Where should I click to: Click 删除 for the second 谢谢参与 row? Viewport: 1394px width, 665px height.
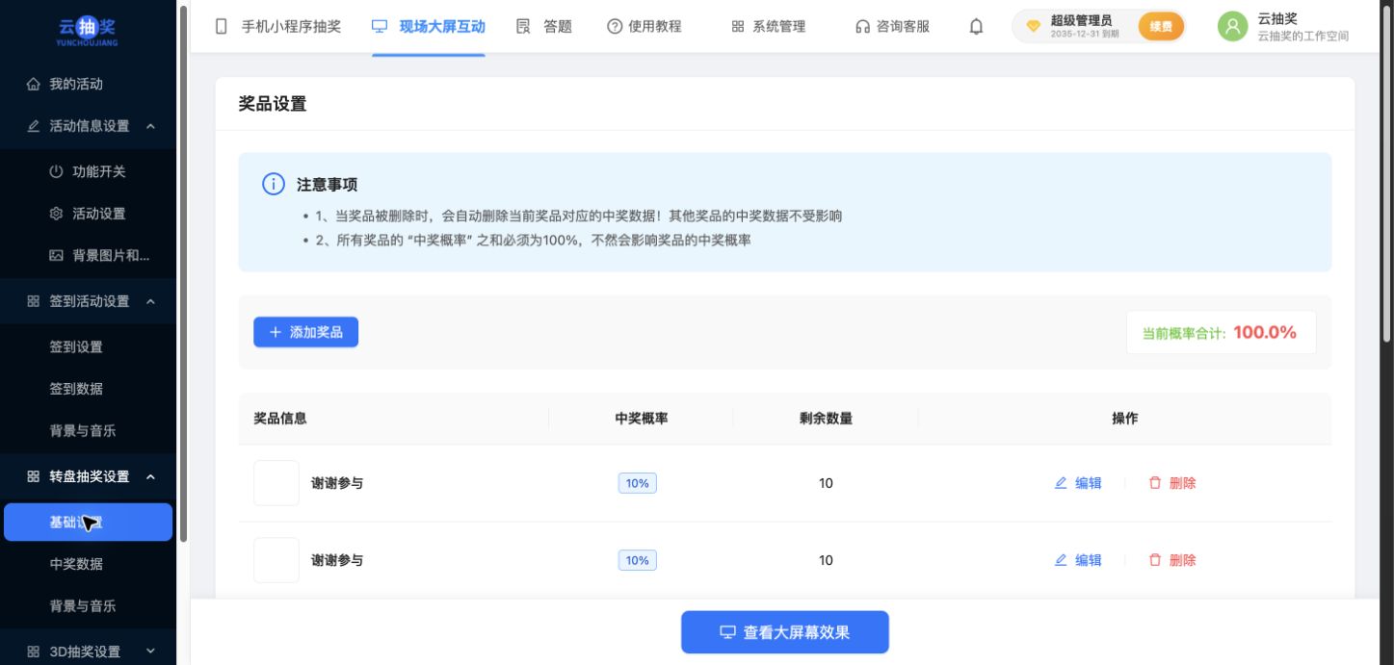[x=1172, y=560]
